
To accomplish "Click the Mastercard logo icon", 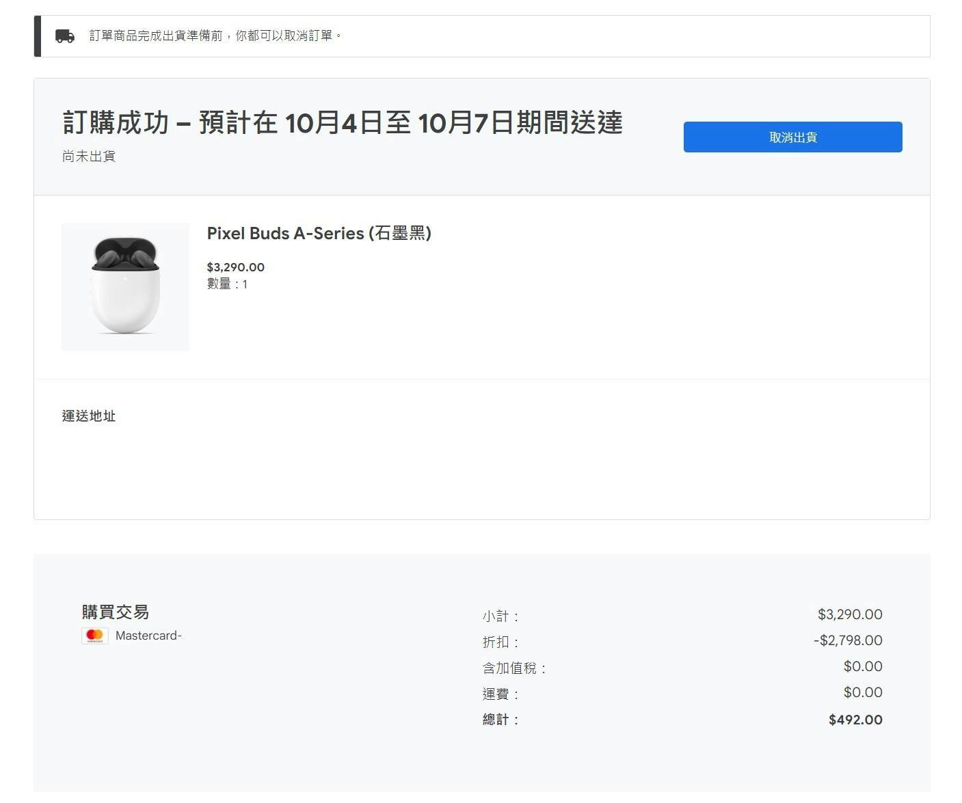I will [x=95, y=636].
